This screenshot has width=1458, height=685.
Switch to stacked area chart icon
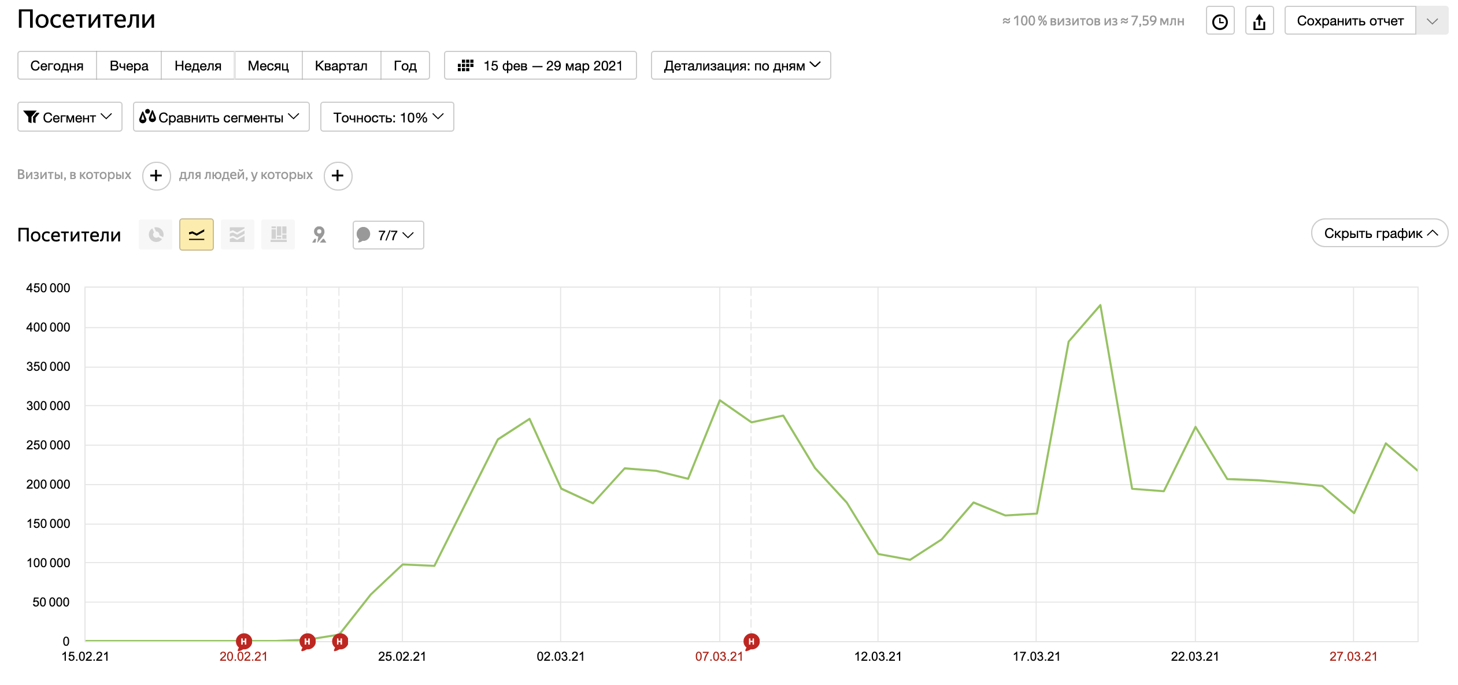237,234
